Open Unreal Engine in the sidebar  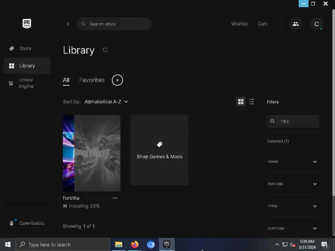[x=27, y=83]
